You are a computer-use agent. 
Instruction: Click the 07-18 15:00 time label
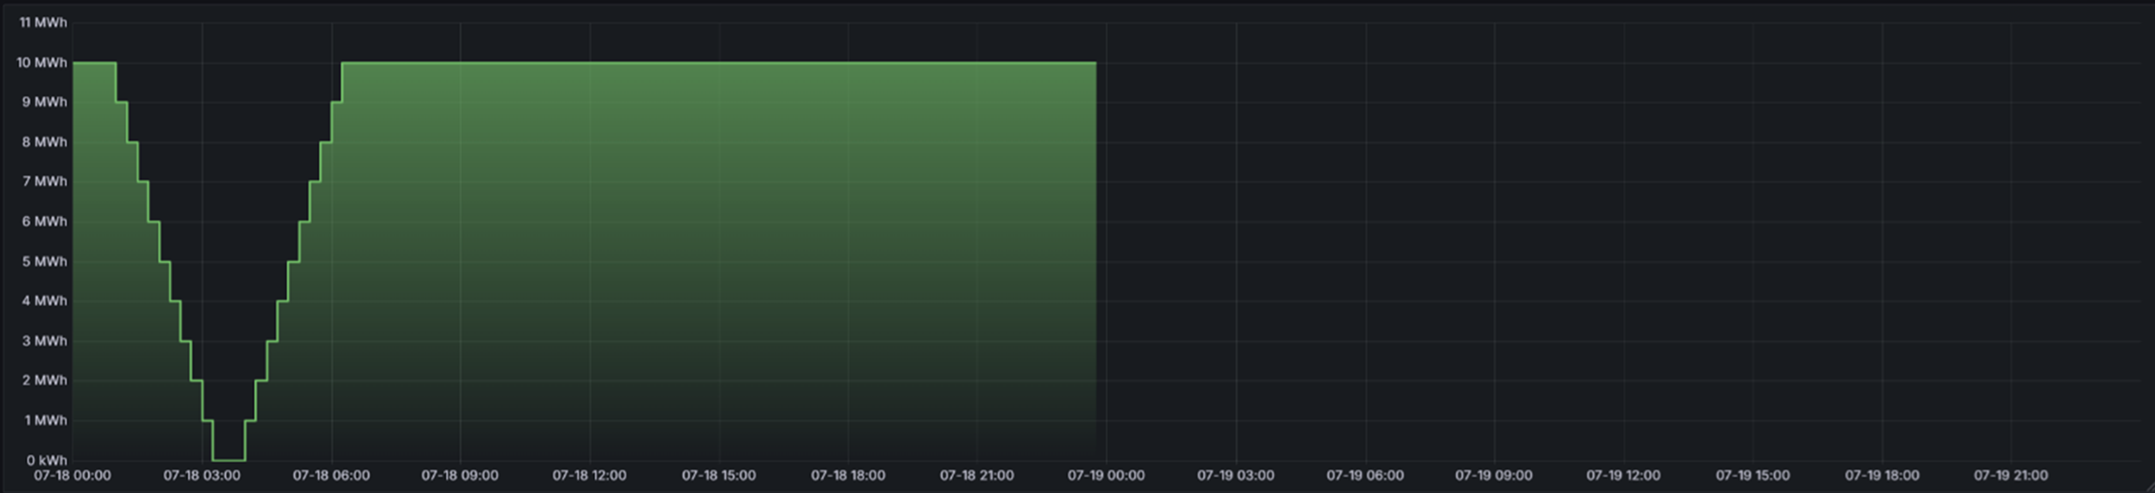click(718, 476)
